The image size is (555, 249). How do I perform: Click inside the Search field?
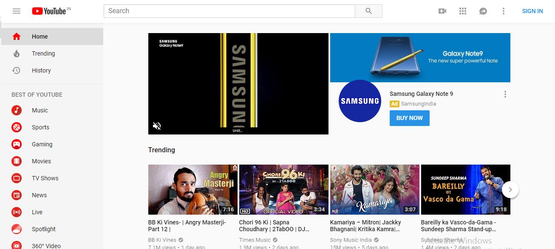(229, 11)
